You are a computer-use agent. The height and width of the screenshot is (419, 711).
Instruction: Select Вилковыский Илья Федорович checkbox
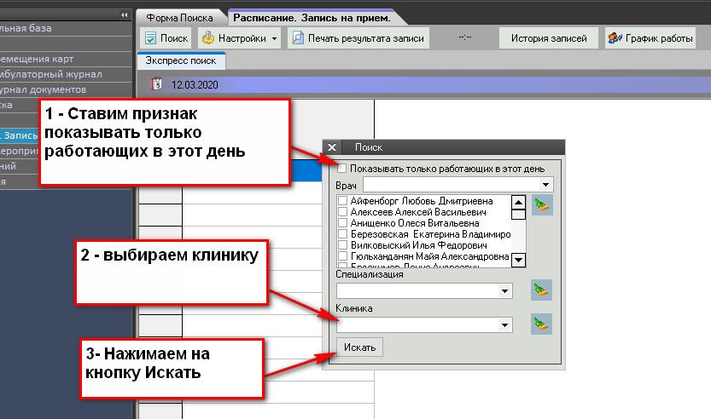click(x=343, y=245)
